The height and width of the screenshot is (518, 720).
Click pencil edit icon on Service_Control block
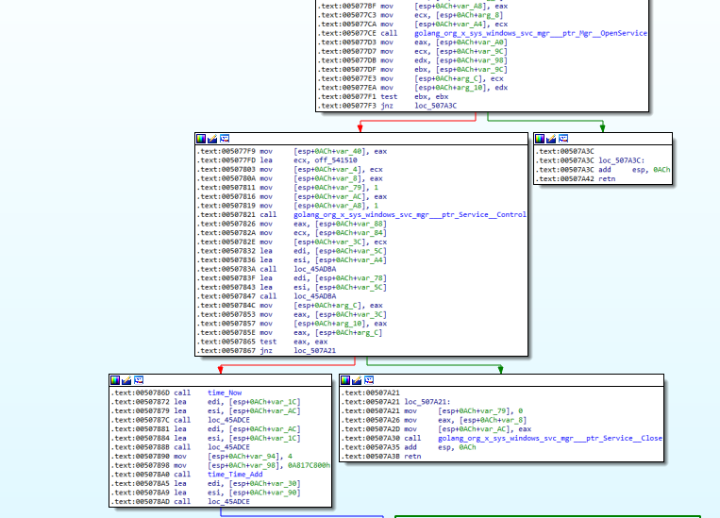(213, 139)
